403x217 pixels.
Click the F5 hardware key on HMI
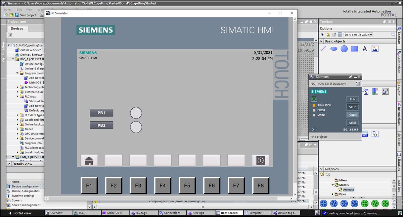click(187, 185)
